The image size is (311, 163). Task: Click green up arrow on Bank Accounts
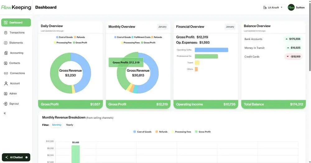point(286,39)
